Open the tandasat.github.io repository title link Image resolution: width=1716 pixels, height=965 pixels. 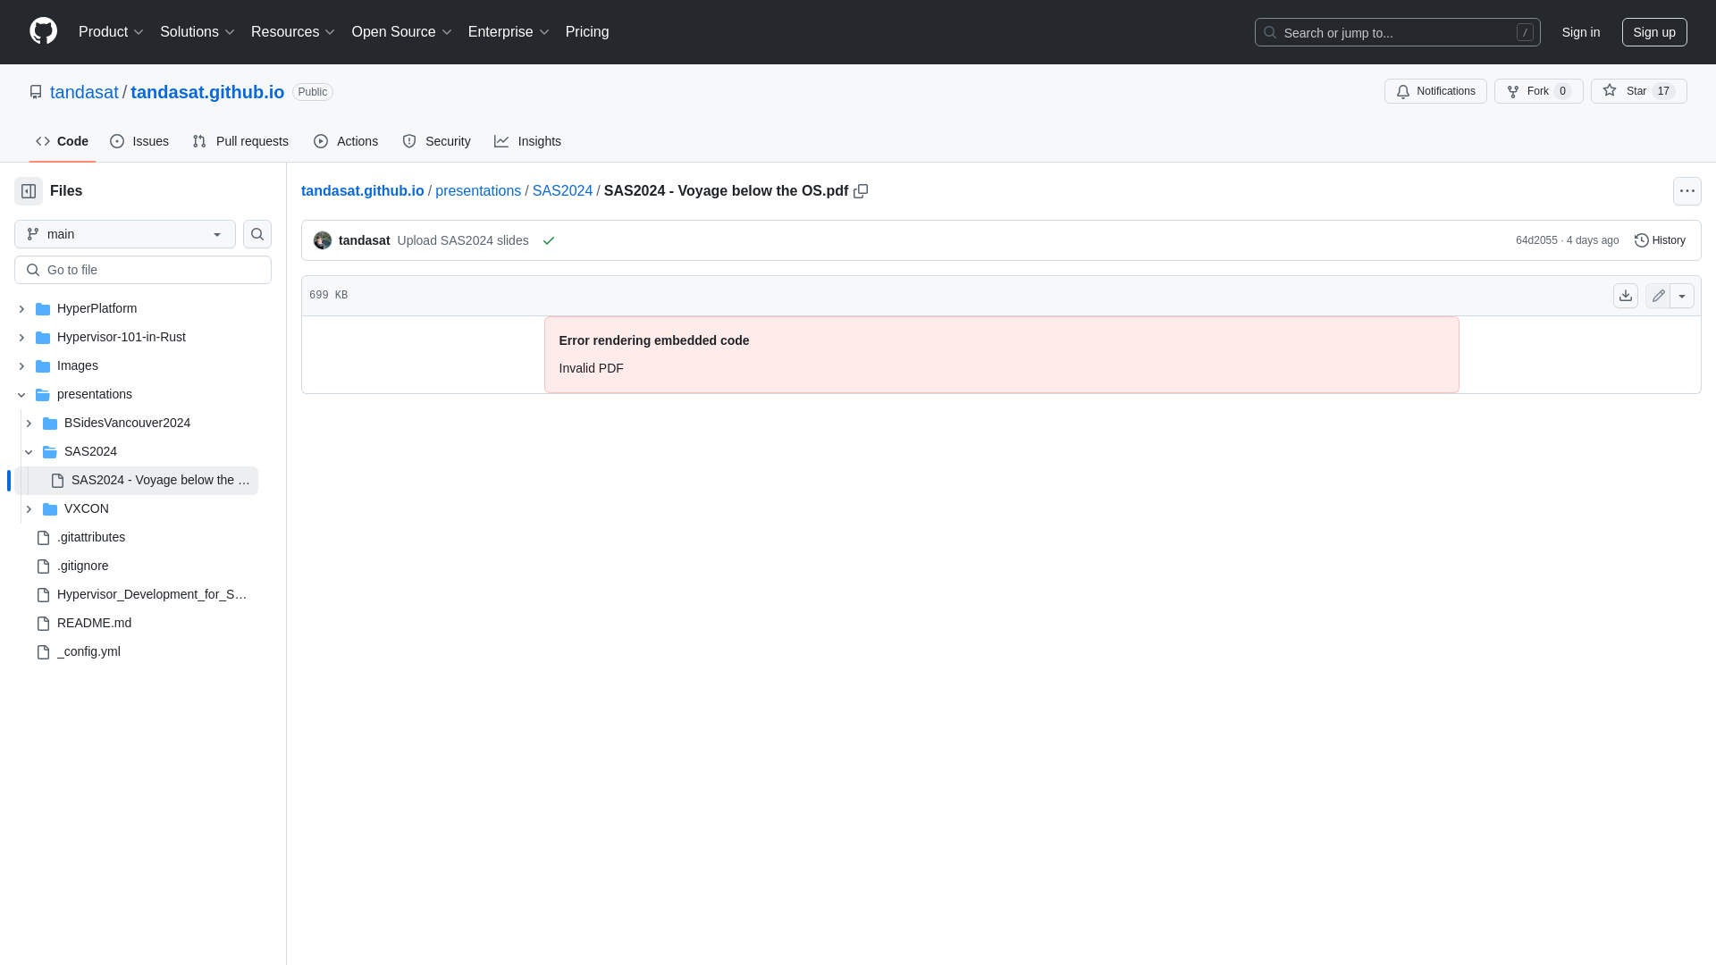pyautogui.click(x=207, y=92)
